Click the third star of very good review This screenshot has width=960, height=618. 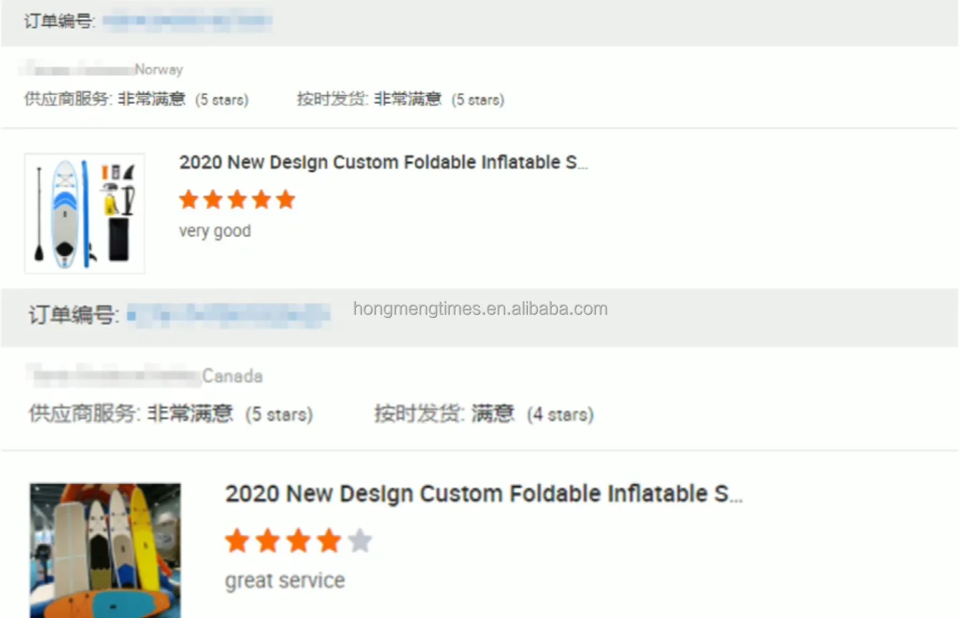[237, 200]
